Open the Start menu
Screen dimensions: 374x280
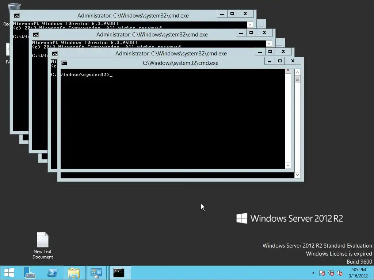pos(9,273)
